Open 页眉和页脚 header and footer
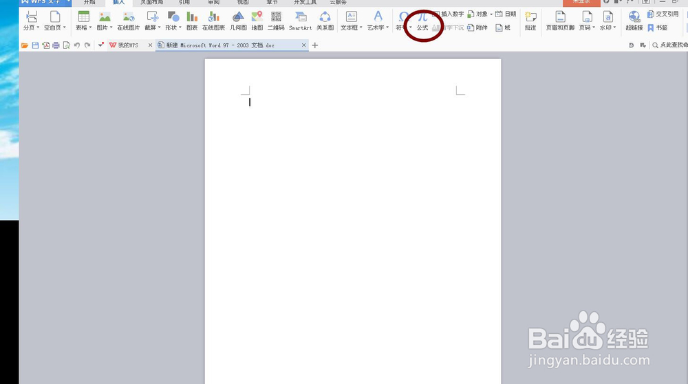Viewport: 688px width, 384px height. point(560,21)
